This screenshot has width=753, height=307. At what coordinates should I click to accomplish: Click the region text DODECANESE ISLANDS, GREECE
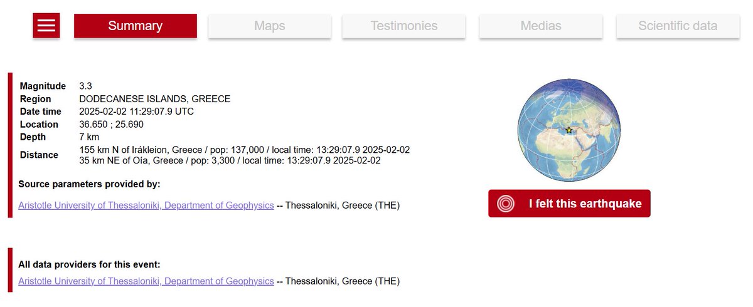coord(155,99)
